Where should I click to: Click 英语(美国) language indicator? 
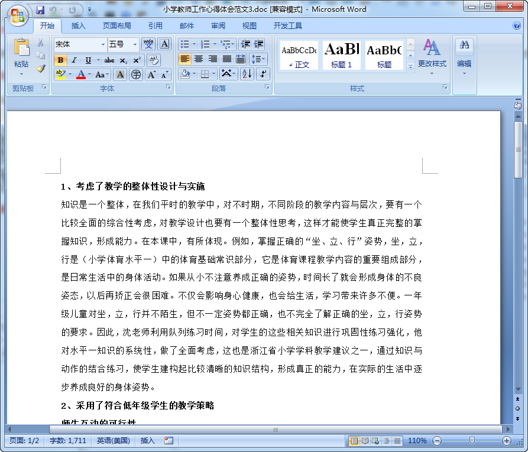(114, 441)
